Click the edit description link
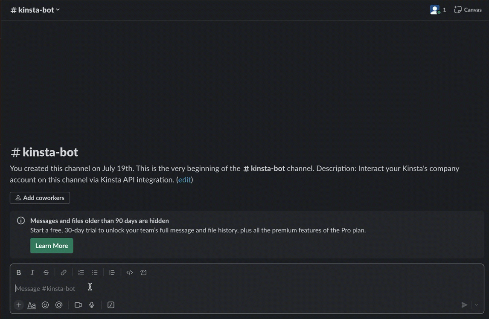 (x=184, y=180)
